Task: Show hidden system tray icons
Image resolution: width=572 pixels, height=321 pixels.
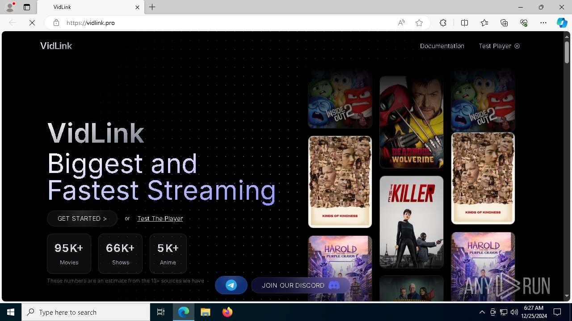Action: 482,312
